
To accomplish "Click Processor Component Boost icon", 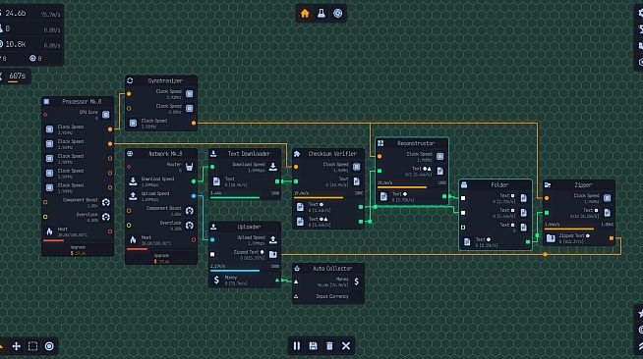I will click(x=106, y=202).
